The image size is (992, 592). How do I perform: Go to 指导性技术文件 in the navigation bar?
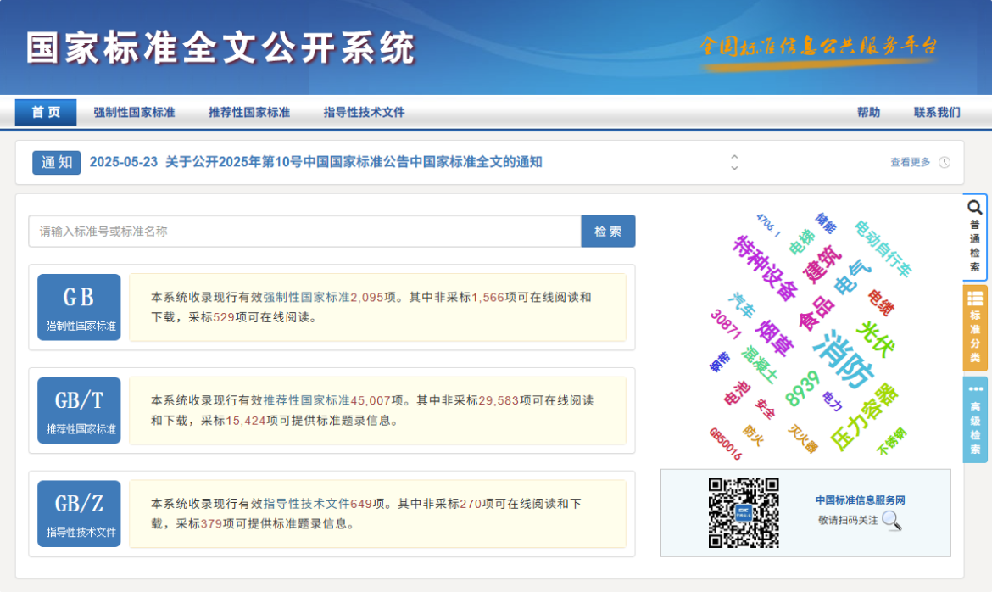point(364,113)
